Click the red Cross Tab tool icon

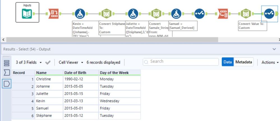(223, 13)
